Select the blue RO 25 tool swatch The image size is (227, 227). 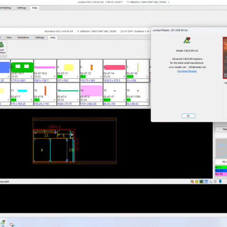(221, 171)
